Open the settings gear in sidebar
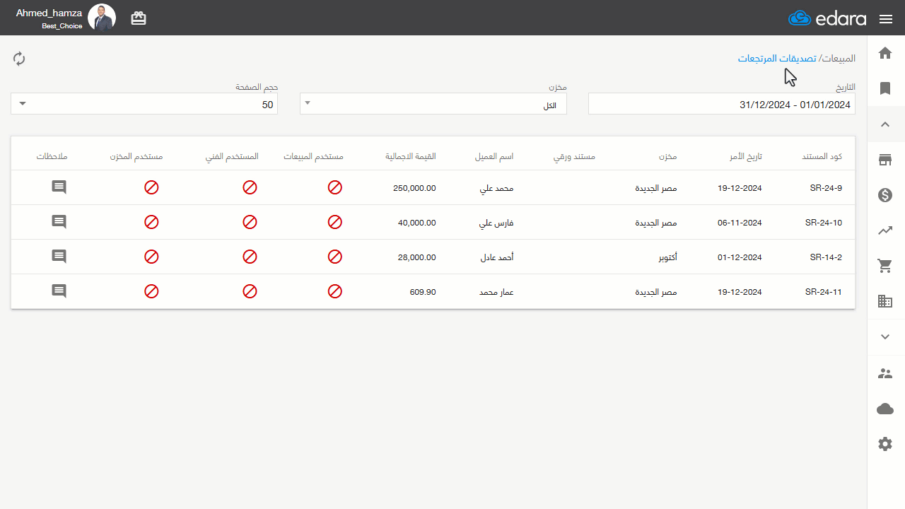905x509 pixels. coord(885,444)
